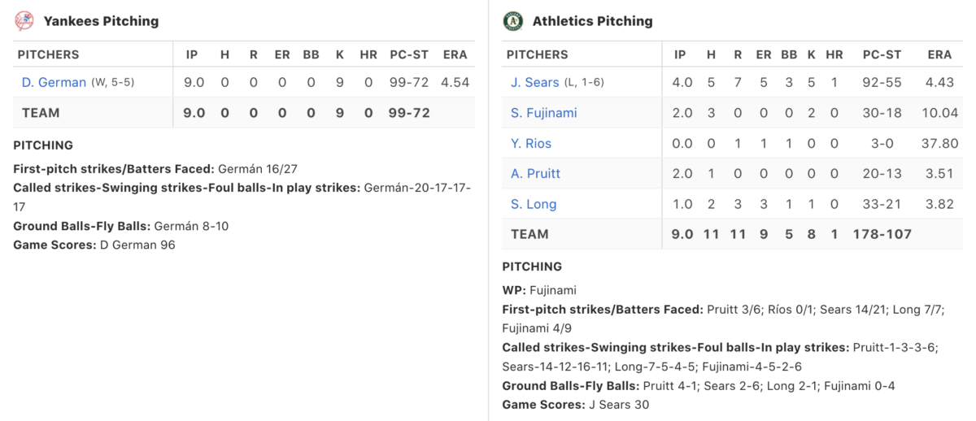The width and height of the screenshot is (976, 421).
Task: Click the Athletics HR column header
Action: [x=834, y=54]
